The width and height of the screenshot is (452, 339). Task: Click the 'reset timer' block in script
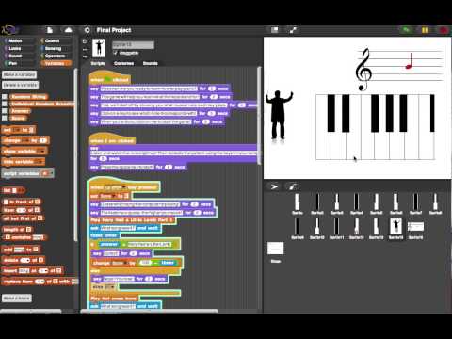(x=104, y=235)
